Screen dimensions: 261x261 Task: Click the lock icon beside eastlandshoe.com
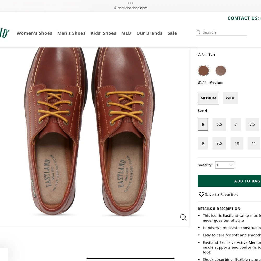click(x=115, y=8)
